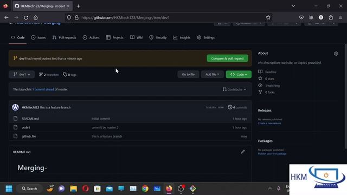Open File Explorer from the taskbar

click(x=74, y=188)
